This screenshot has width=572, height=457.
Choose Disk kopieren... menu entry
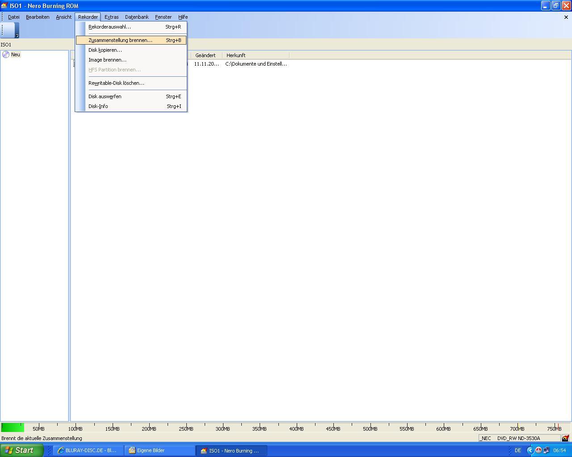click(131, 50)
